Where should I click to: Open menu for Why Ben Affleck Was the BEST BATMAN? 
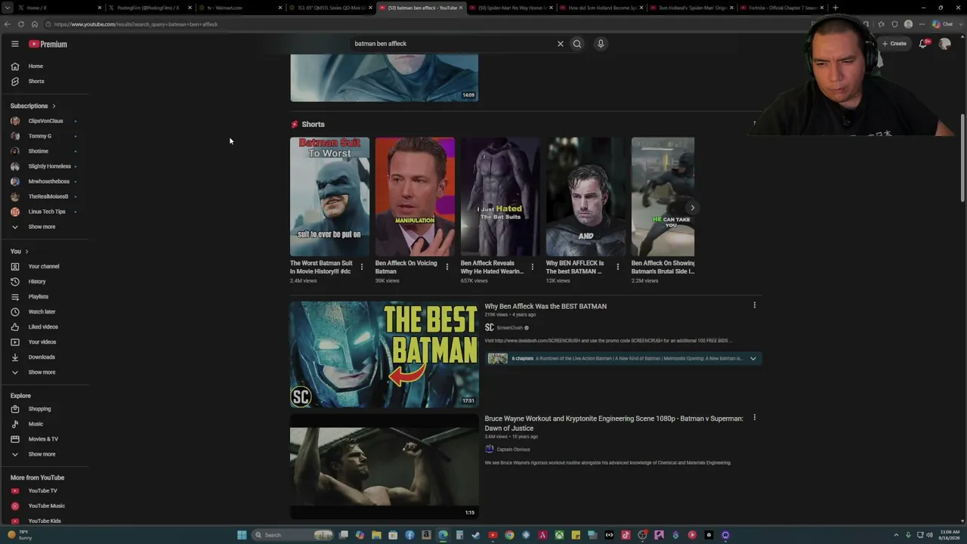754,305
